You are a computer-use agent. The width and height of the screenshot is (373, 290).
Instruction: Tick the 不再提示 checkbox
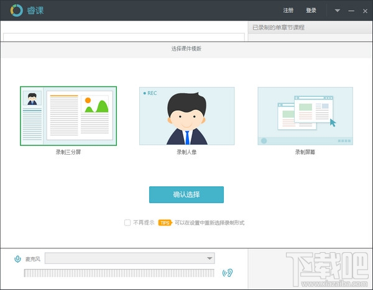pos(127,222)
